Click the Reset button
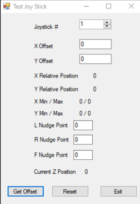 coord(70,192)
